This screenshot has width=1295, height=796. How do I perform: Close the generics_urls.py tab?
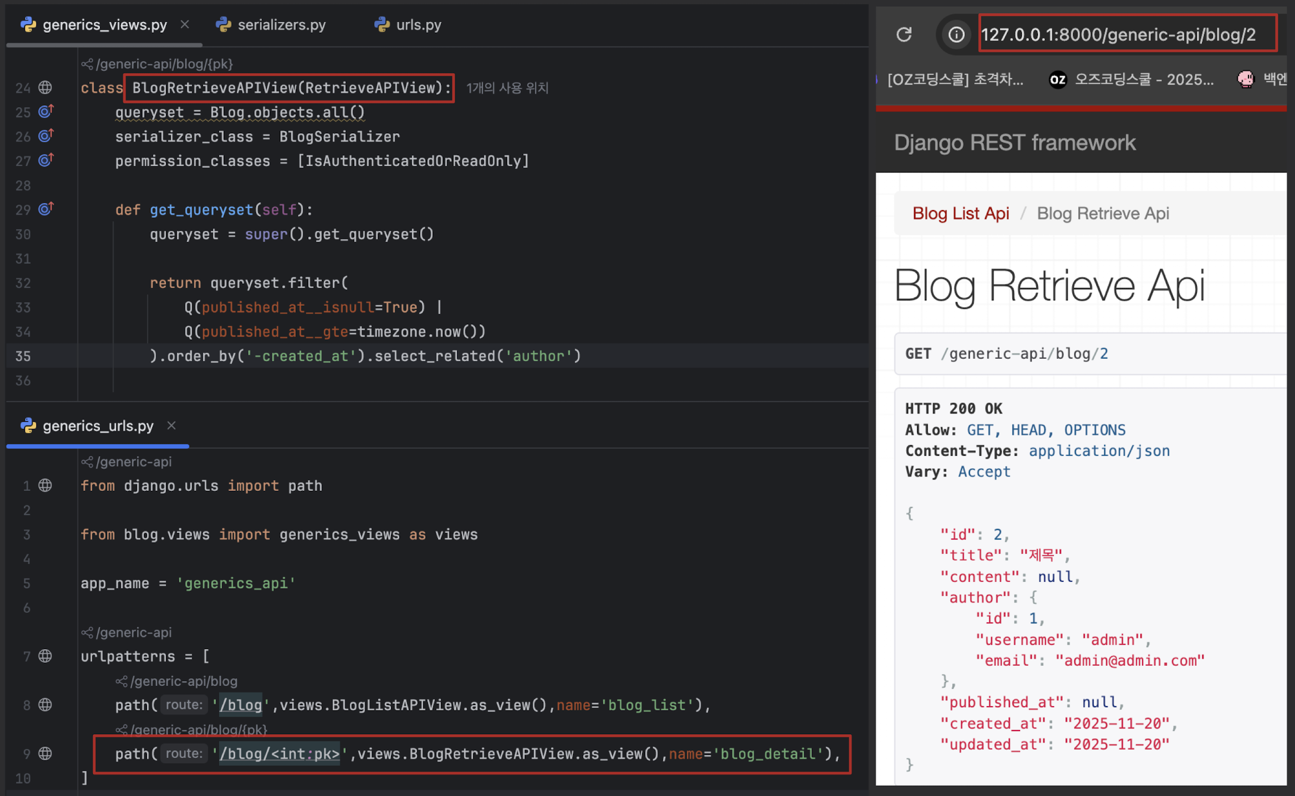tap(171, 425)
